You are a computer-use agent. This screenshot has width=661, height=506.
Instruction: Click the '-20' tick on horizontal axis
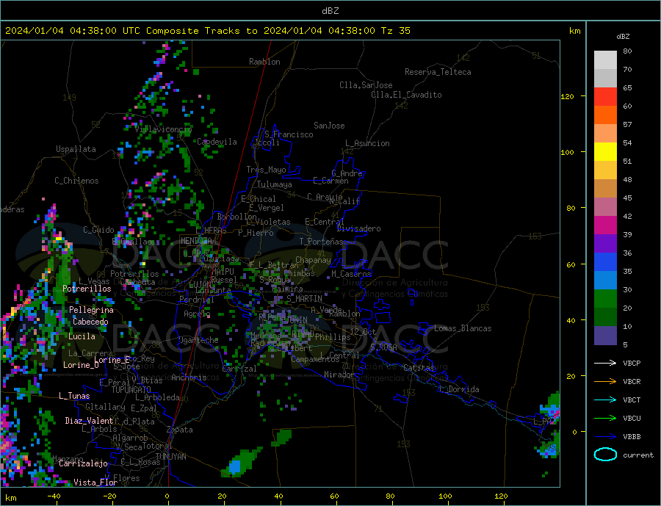(x=109, y=496)
